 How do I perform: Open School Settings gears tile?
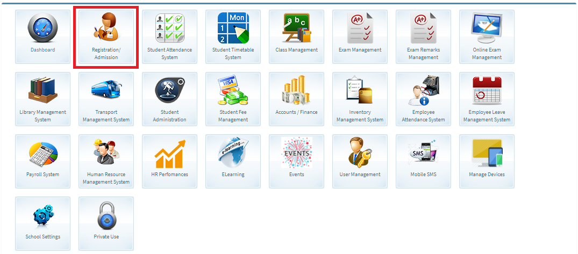point(42,216)
